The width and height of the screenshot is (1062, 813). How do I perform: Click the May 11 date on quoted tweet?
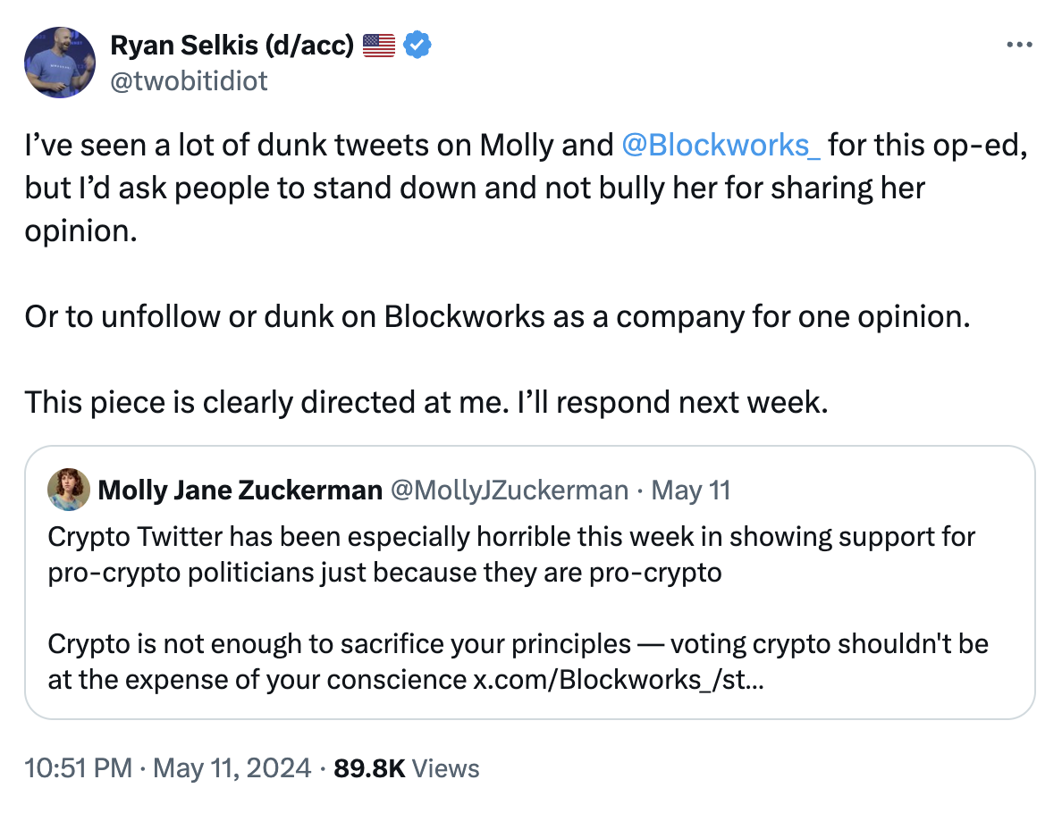point(691,490)
